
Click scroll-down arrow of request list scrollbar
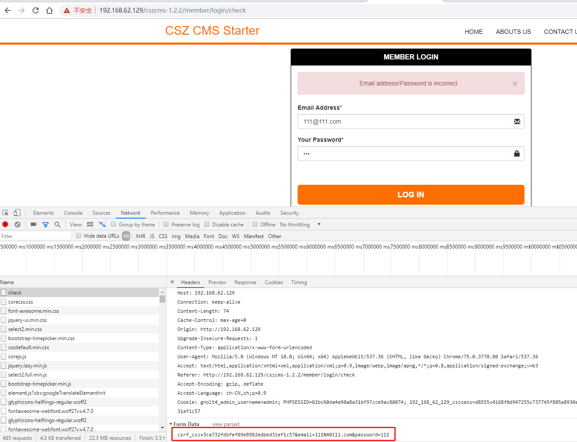click(x=162, y=428)
